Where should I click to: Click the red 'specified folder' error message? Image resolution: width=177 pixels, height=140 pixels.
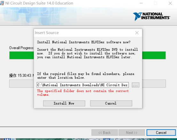pos(83,93)
